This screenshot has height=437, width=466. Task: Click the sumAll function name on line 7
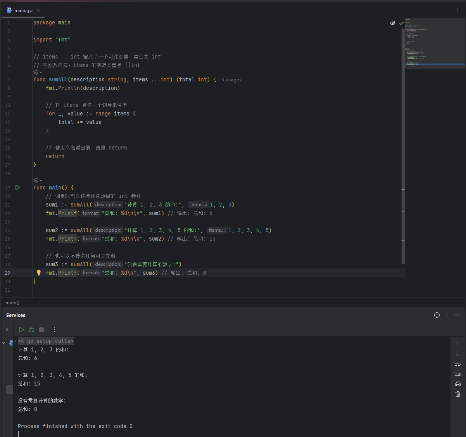pyautogui.click(x=58, y=80)
